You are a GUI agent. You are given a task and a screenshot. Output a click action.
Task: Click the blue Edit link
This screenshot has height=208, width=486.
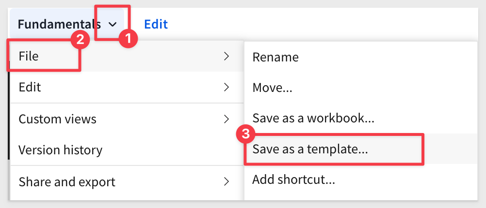point(156,24)
